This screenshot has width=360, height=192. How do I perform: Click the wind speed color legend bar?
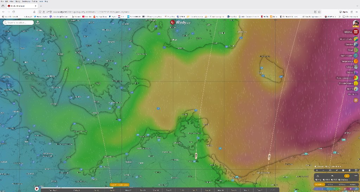(336, 189)
